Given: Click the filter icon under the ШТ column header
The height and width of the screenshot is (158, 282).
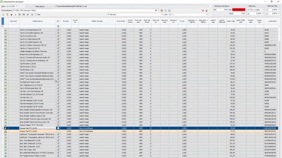Looking at the screenshot, I should [58, 26].
